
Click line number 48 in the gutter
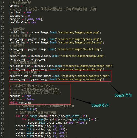pyautogui.click(x=3, y=103)
